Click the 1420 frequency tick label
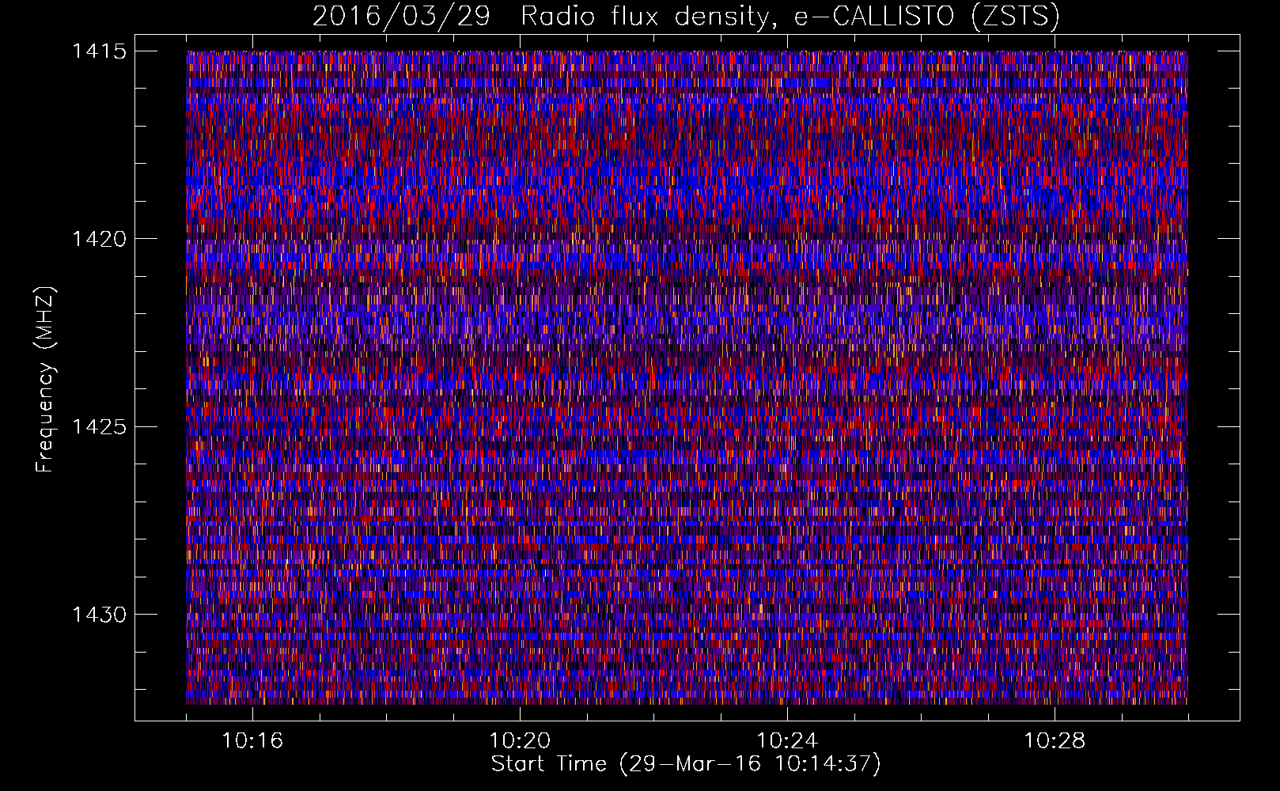The height and width of the screenshot is (791, 1280). point(99,239)
